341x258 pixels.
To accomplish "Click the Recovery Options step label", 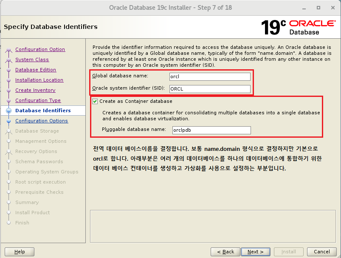I will pyautogui.click(x=36, y=152).
